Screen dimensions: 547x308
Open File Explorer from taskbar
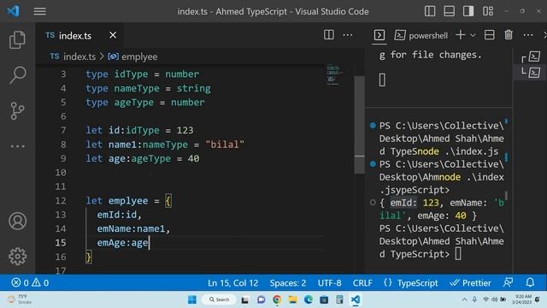coord(292,299)
